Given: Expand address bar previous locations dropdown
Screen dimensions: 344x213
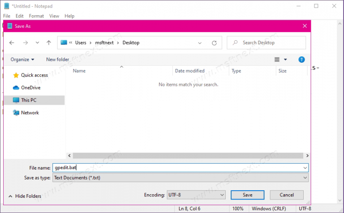Looking at the screenshot, I should pyautogui.click(x=200, y=43).
